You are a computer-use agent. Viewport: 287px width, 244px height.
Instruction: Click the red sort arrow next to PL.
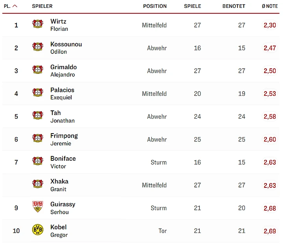(15, 6)
